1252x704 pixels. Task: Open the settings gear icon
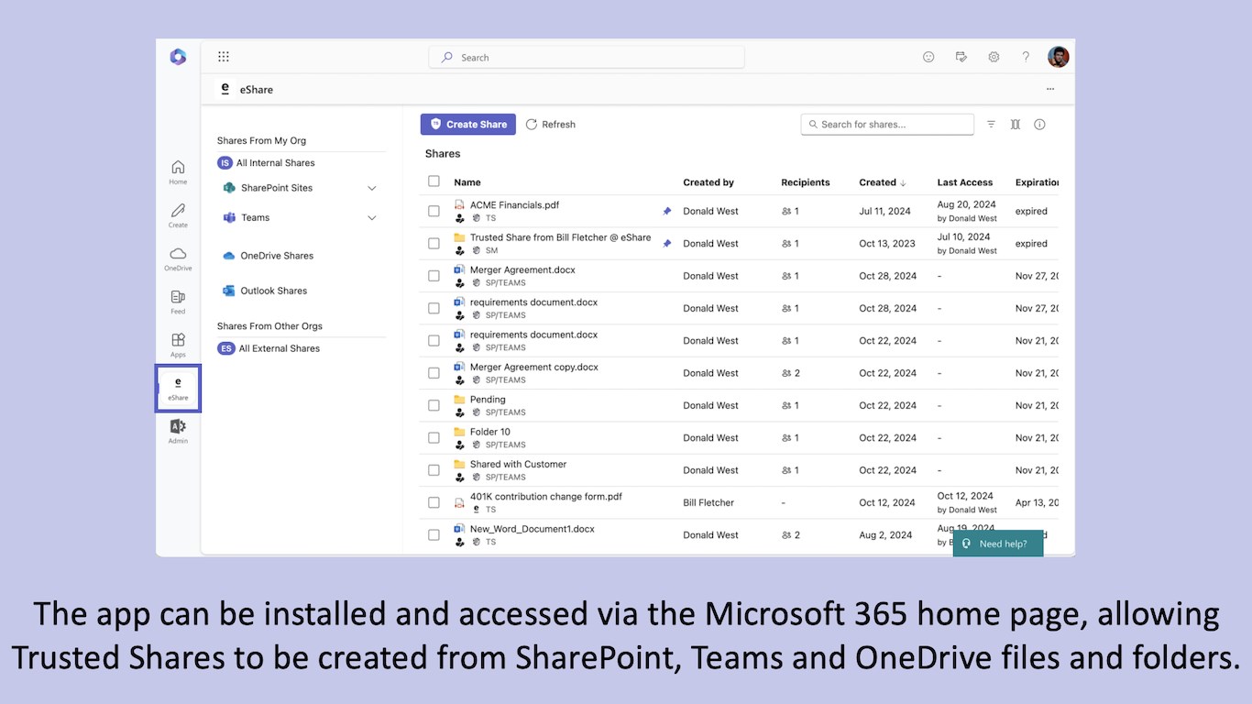pyautogui.click(x=994, y=57)
